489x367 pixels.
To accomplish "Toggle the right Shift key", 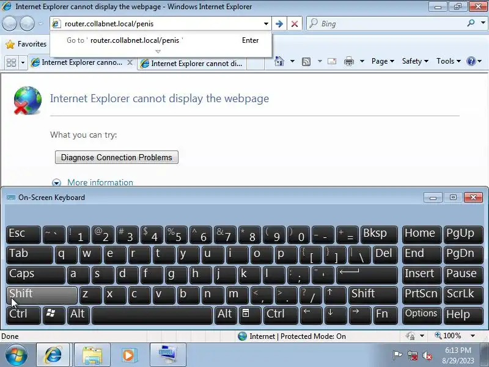I will (373, 295).
